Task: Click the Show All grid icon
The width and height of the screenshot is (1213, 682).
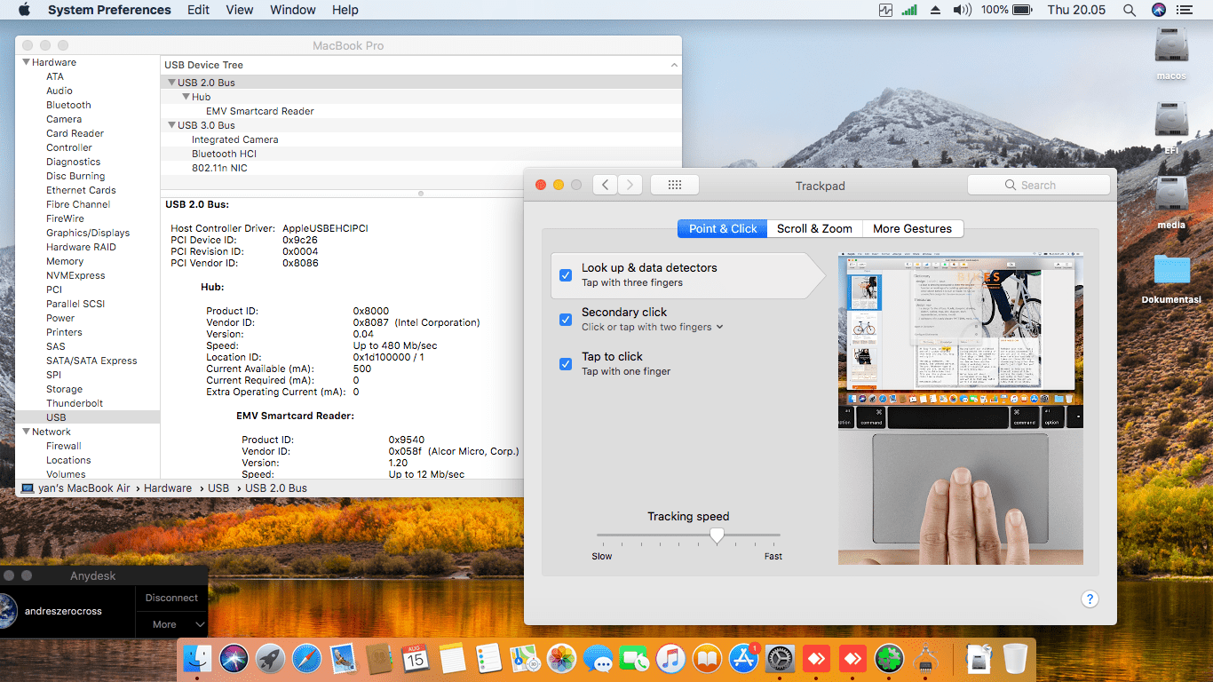Action: coord(674,185)
